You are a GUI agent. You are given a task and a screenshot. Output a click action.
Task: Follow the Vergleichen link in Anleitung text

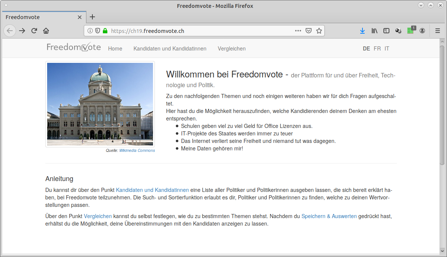[98, 216]
